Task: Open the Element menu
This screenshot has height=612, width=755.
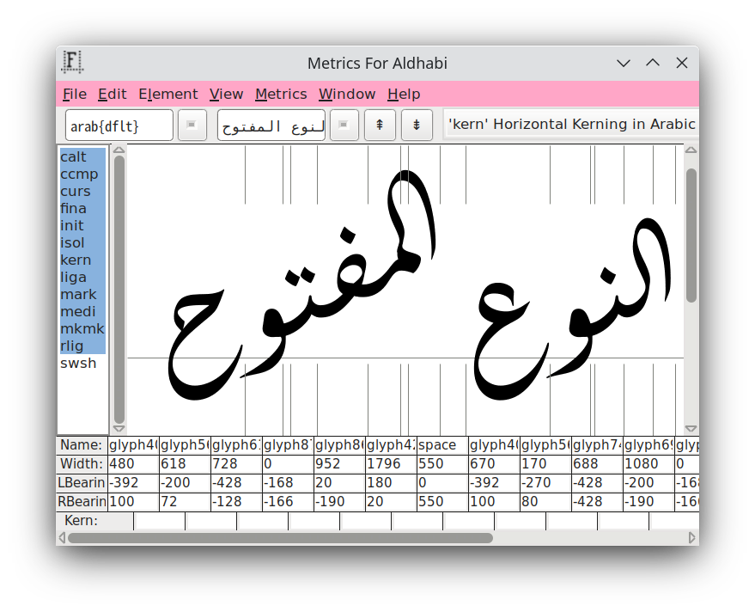Action: [167, 95]
